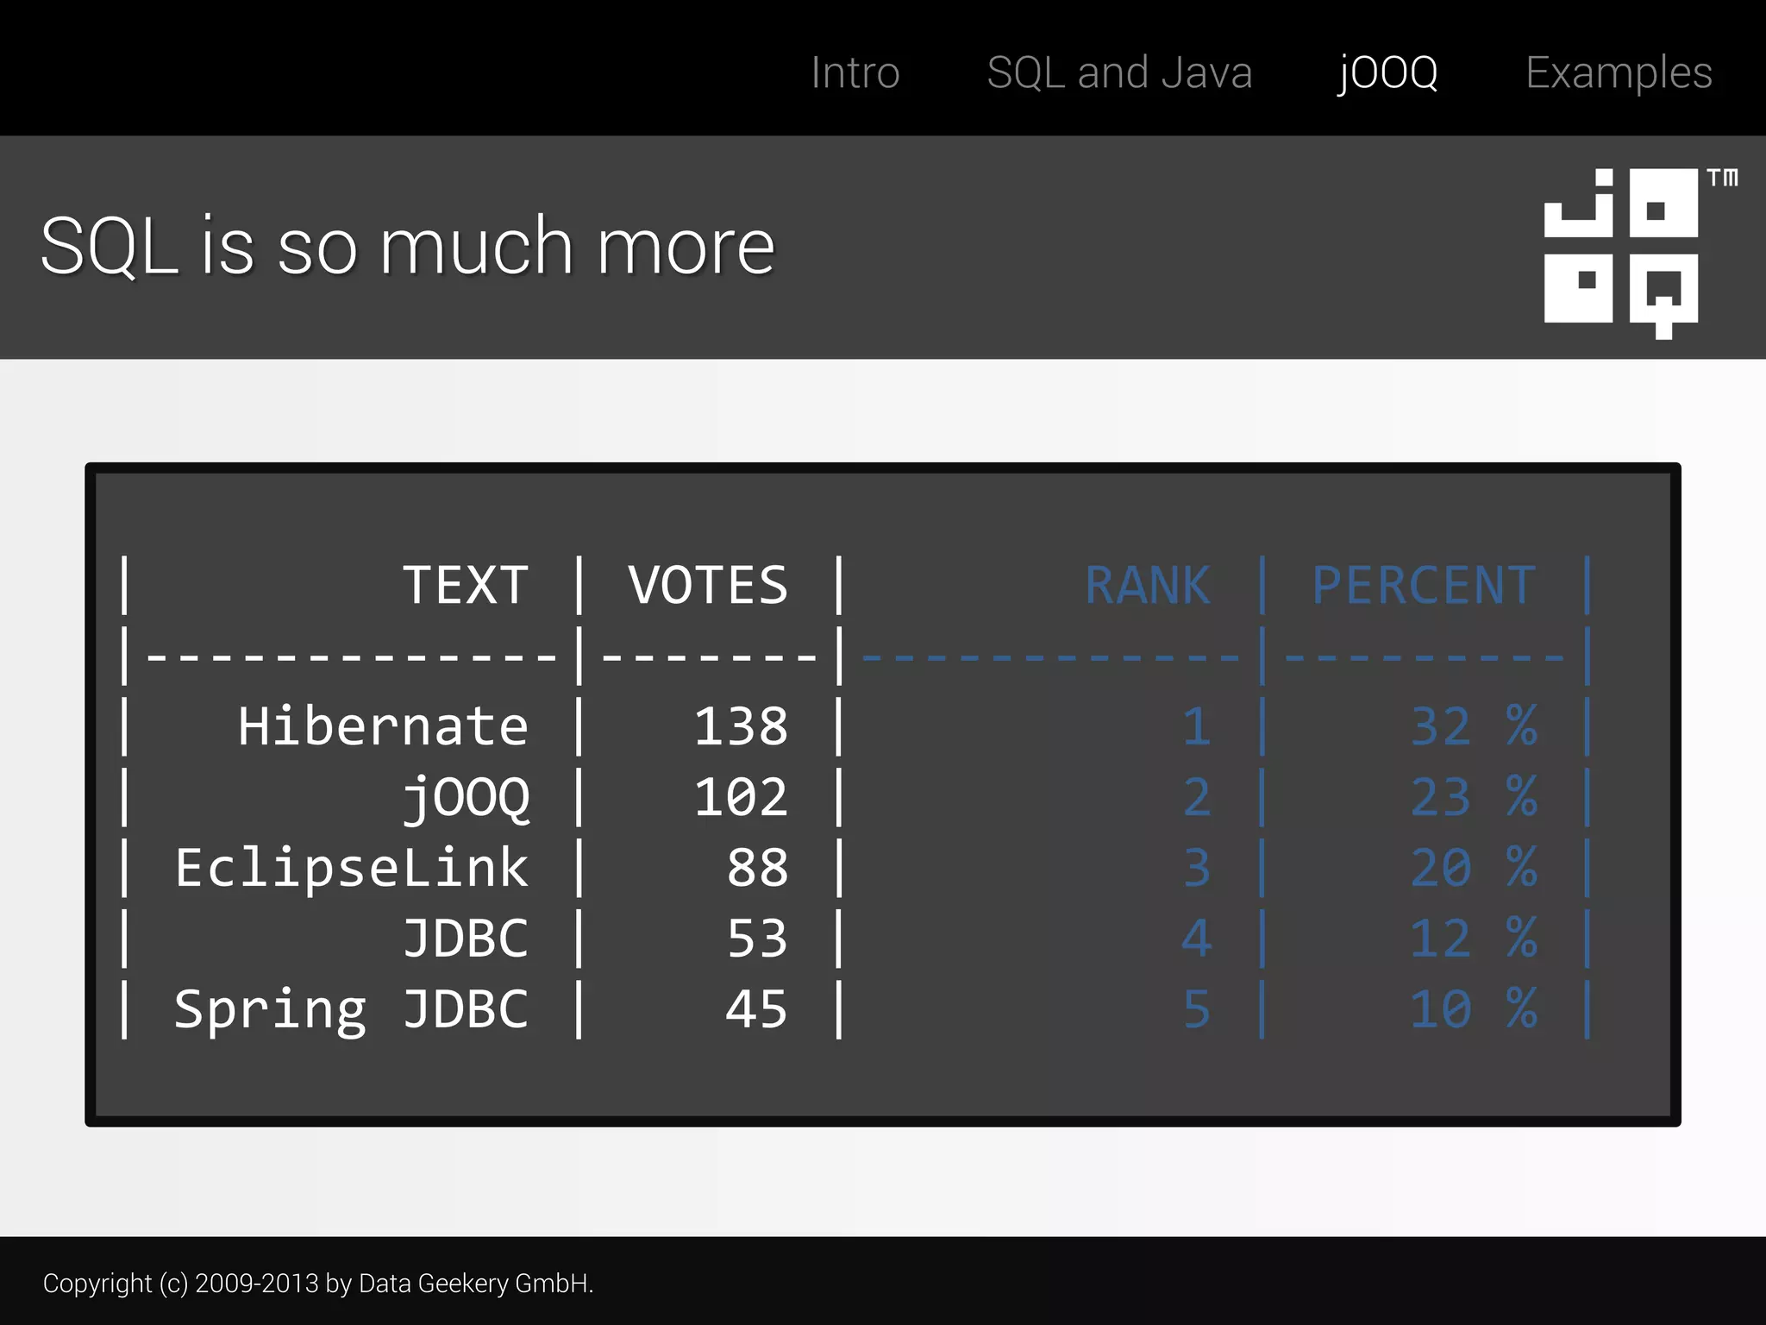The image size is (1766, 1325).
Task: Open the Intro section tab
Action: click(855, 72)
